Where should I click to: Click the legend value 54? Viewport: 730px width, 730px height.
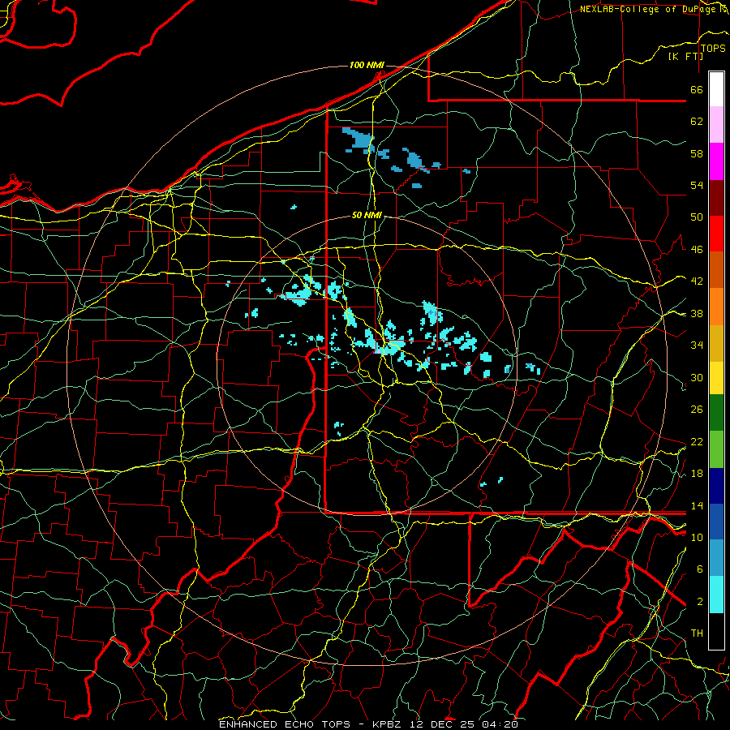(697, 185)
